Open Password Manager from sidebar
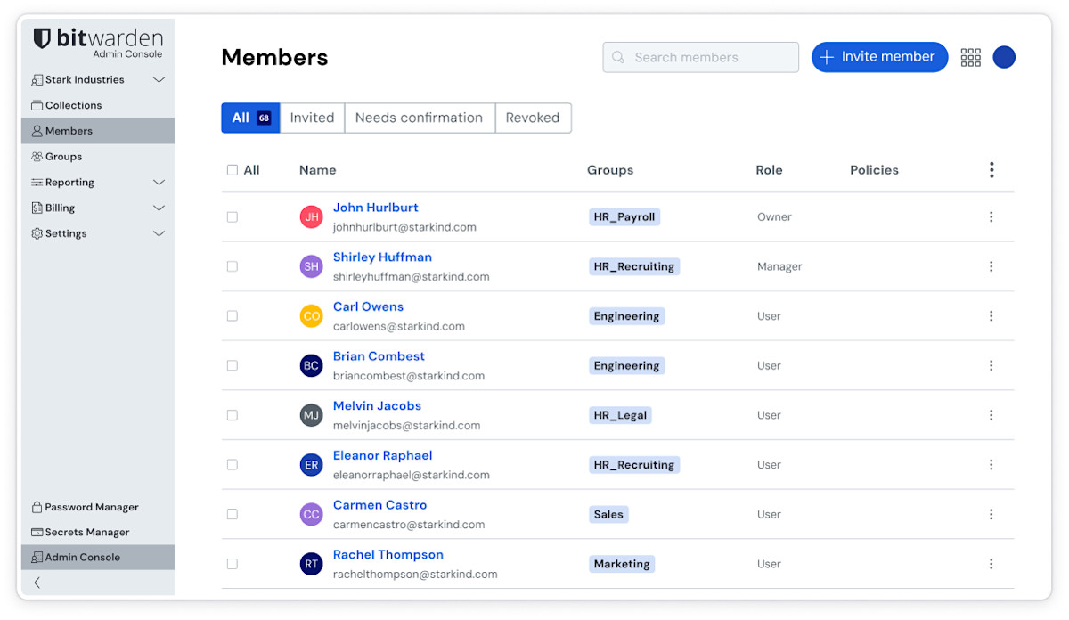Screen dimensions: 1069x620 tap(91, 507)
